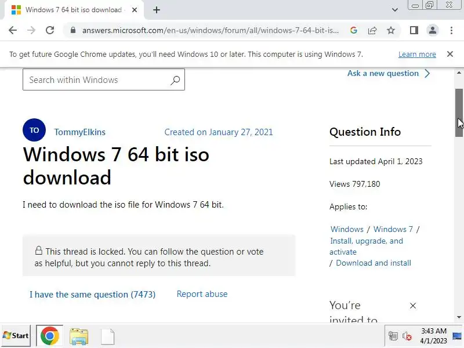Open Download and install link
Image resolution: width=464 pixels, height=348 pixels.
pos(374,263)
